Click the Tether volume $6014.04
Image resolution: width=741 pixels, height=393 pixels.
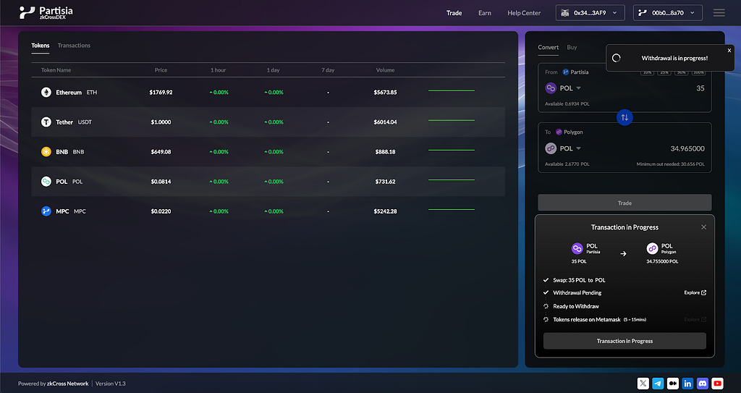pos(385,122)
